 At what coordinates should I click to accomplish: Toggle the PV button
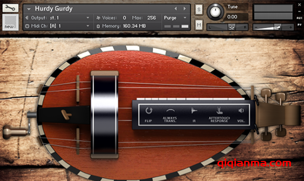(x=299, y=25)
